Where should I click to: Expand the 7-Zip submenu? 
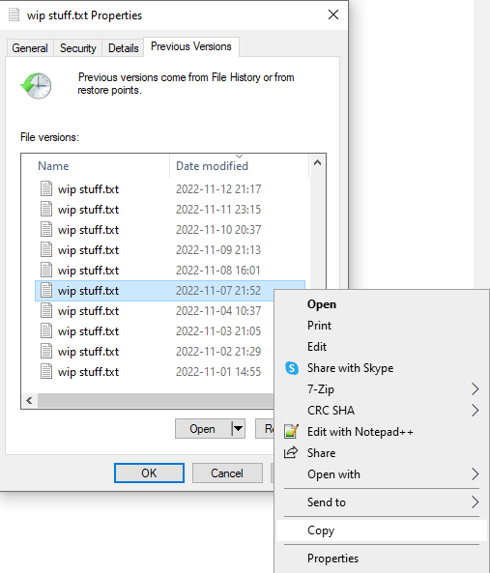click(382, 388)
